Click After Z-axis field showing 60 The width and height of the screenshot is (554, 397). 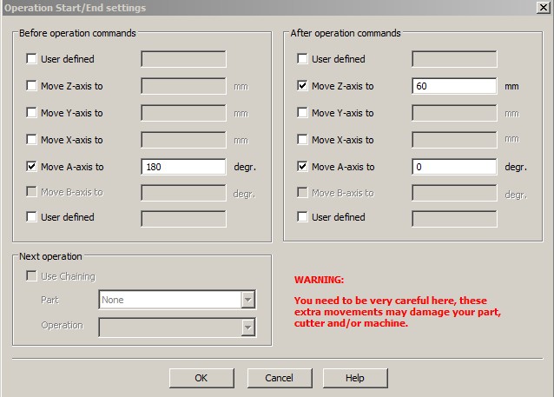pos(454,87)
